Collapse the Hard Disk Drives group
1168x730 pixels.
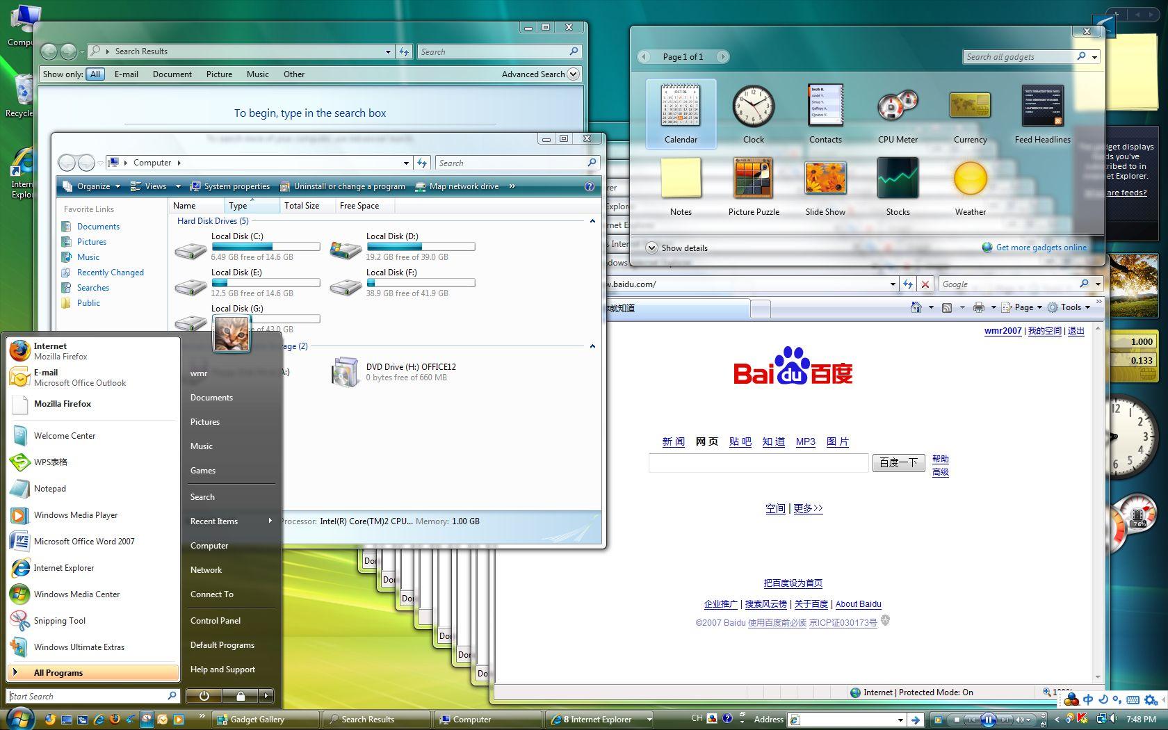pyautogui.click(x=592, y=221)
